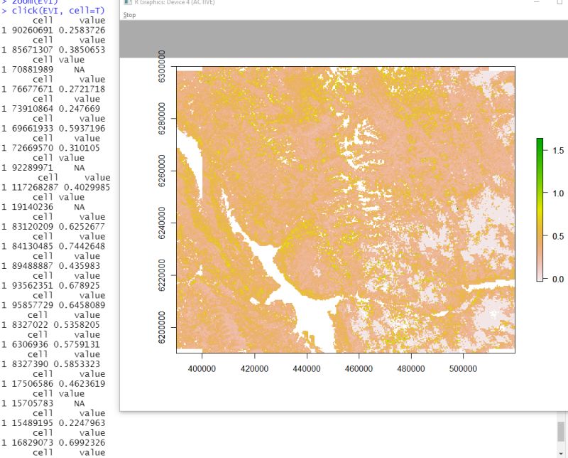Select the Stop menu in the graphics device
Image resolution: width=568 pixels, height=458 pixels.
129,14
